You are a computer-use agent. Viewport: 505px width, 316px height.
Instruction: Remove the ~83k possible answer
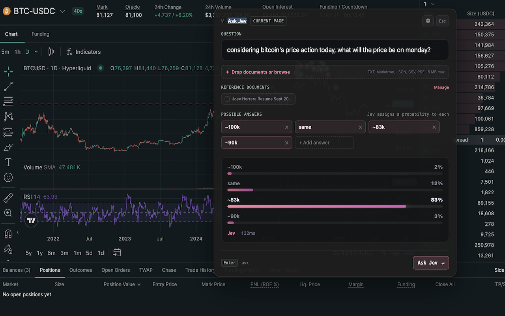click(x=434, y=127)
